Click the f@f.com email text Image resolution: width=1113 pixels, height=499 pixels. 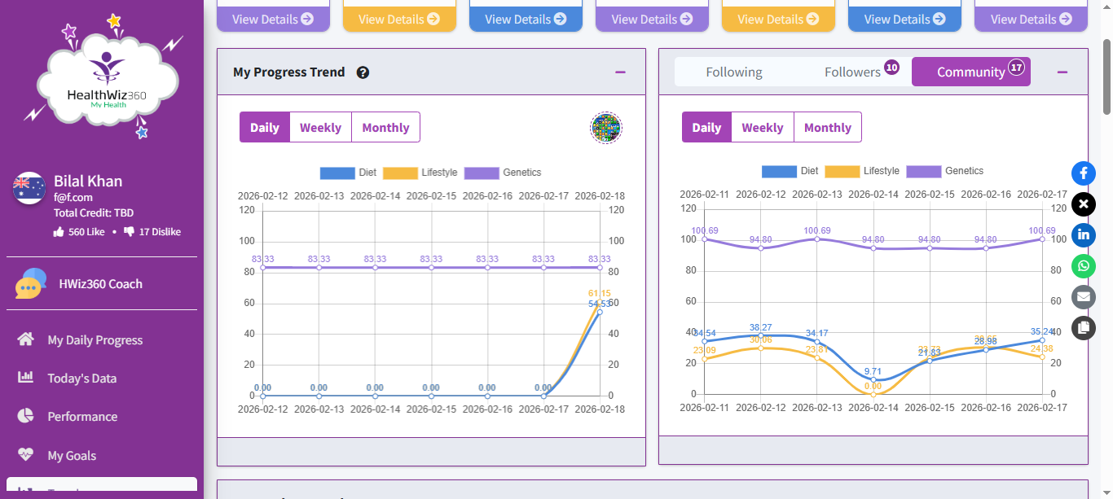point(73,197)
